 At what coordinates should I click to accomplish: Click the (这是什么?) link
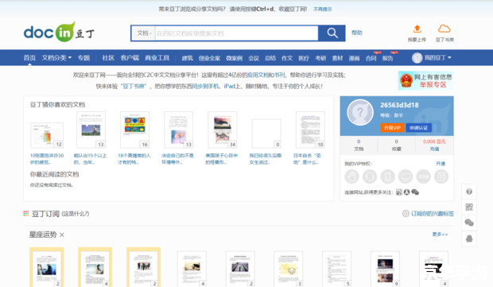point(76,214)
